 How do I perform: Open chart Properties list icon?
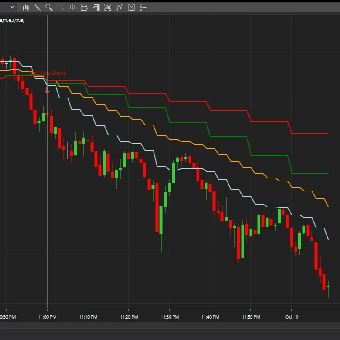coord(143,7)
